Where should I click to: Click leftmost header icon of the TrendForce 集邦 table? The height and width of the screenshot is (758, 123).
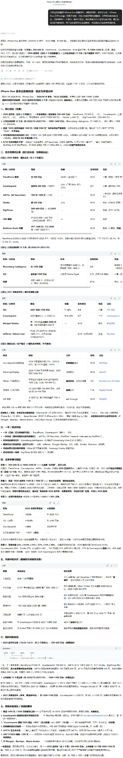click(x=111, y=163)
